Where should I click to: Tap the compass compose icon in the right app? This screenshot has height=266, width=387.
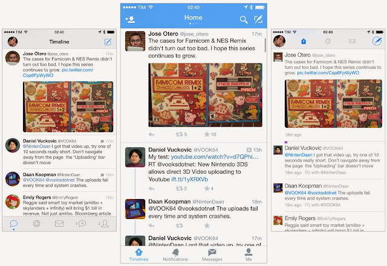(x=377, y=41)
